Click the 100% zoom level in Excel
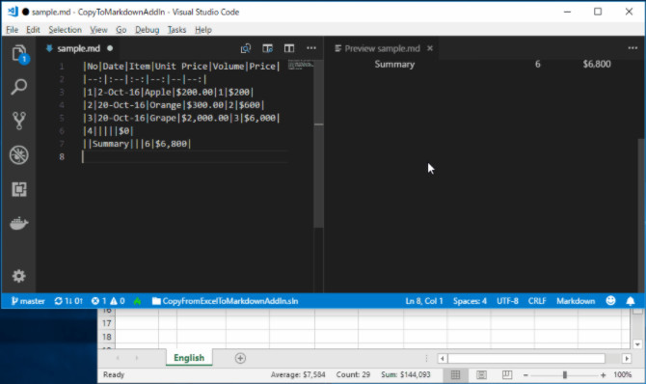This screenshot has width=646, height=384. [622, 374]
